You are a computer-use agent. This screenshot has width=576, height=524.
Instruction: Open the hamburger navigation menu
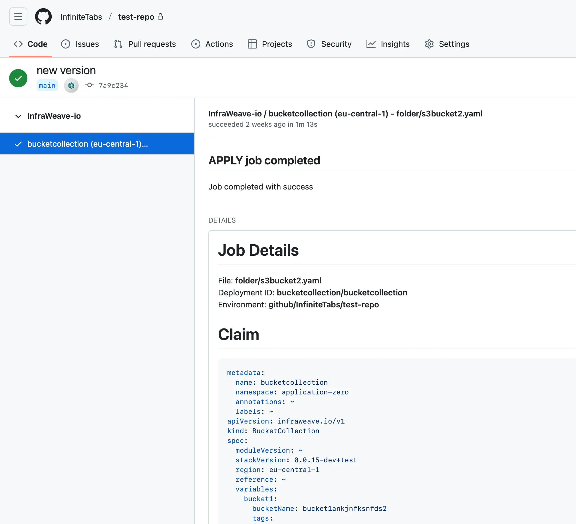pyautogui.click(x=18, y=17)
